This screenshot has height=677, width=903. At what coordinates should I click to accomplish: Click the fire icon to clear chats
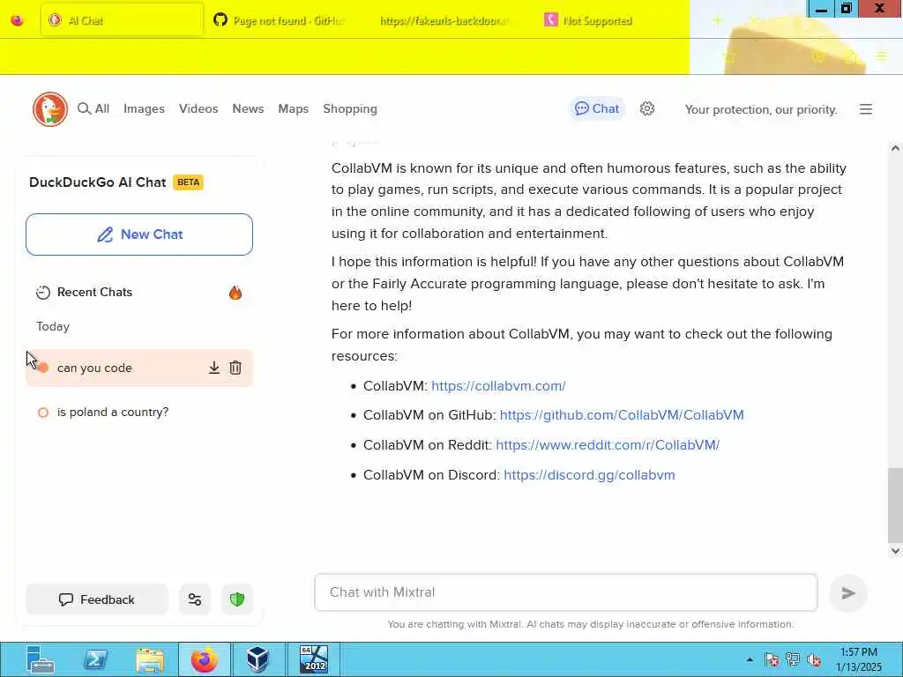coord(235,293)
